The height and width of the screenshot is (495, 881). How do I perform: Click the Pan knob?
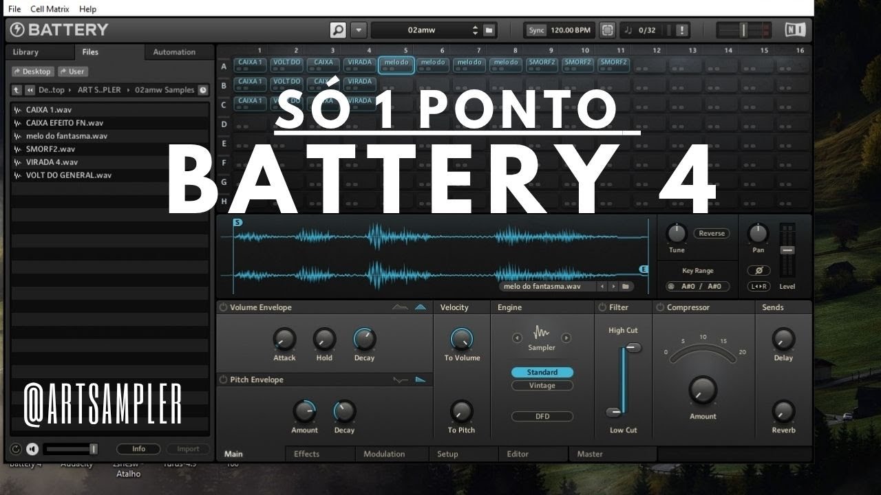pos(758,233)
